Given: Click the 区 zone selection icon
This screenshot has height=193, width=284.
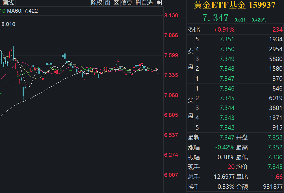Looking at the screenshot, I should click(x=116, y=3).
